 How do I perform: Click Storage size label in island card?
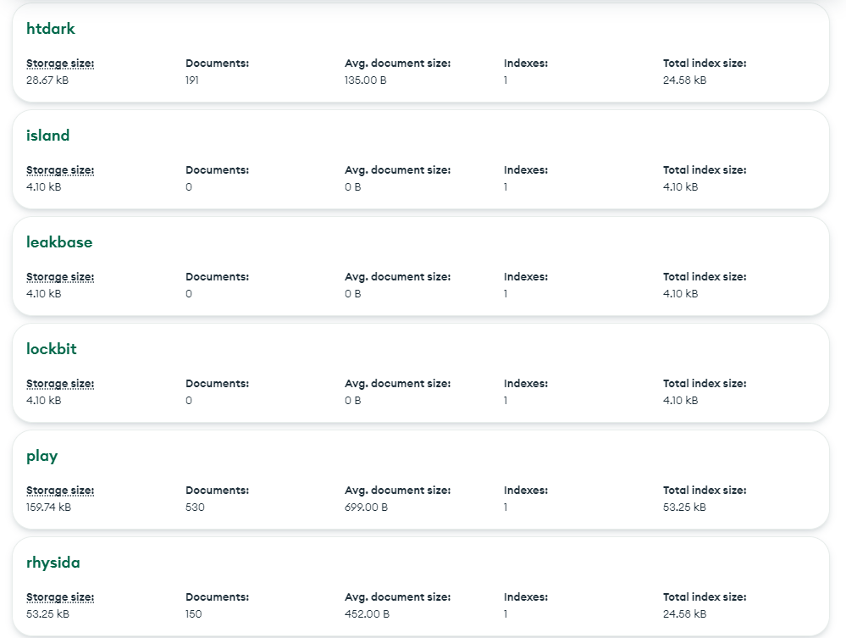tap(60, 170)
